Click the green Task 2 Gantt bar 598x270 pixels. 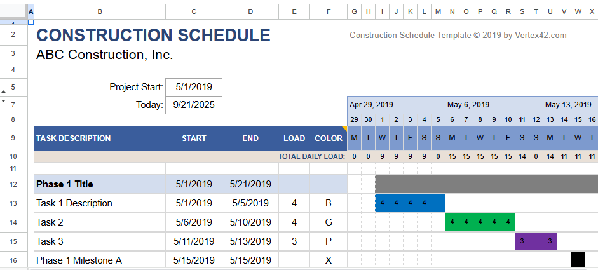click(x=480, y=222)
